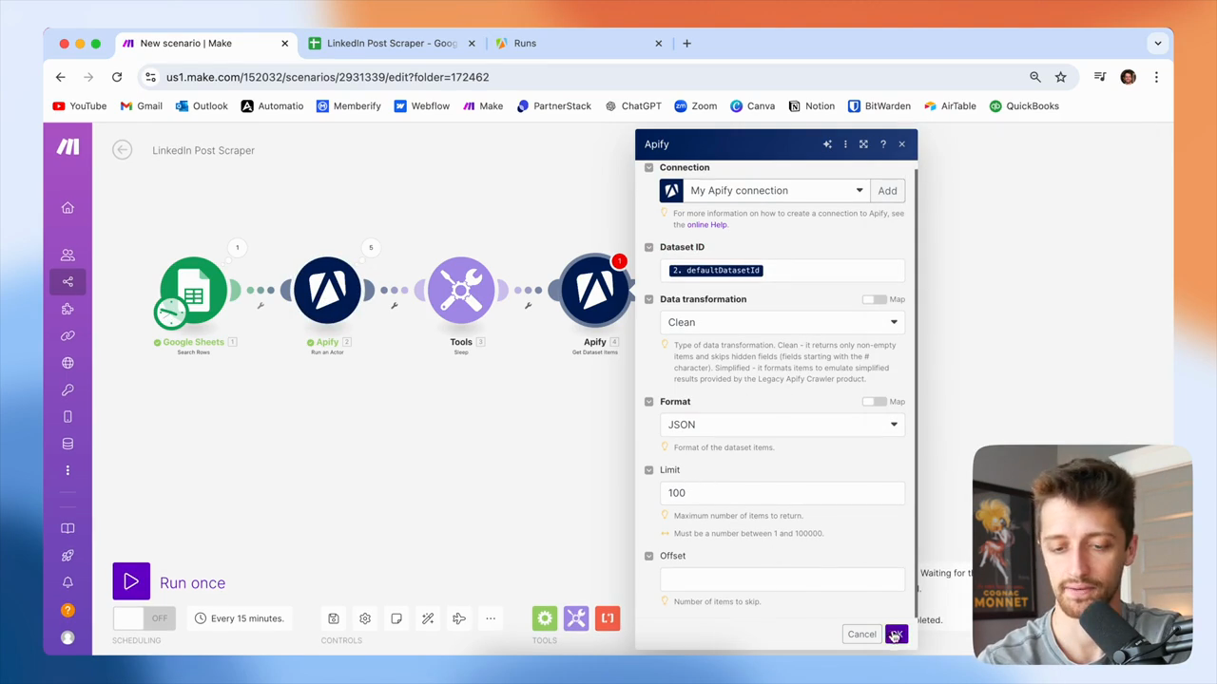Open the Team icon in Make sidebar

68,255
